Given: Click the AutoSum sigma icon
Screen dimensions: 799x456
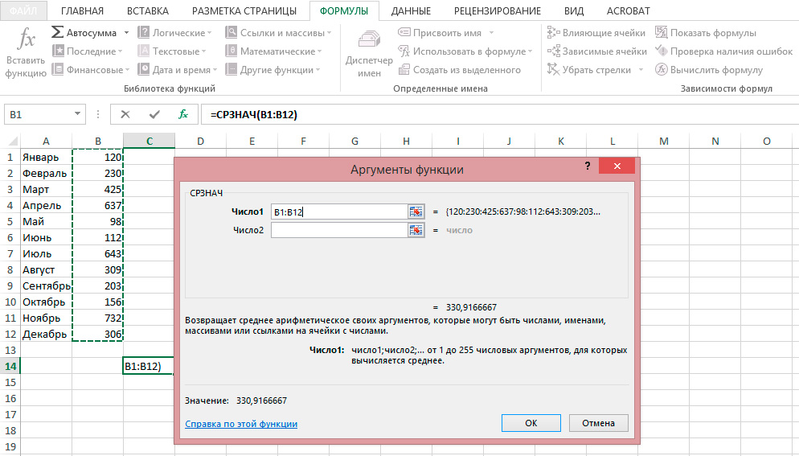Looking at the screenshot, I should coord(59,33).
